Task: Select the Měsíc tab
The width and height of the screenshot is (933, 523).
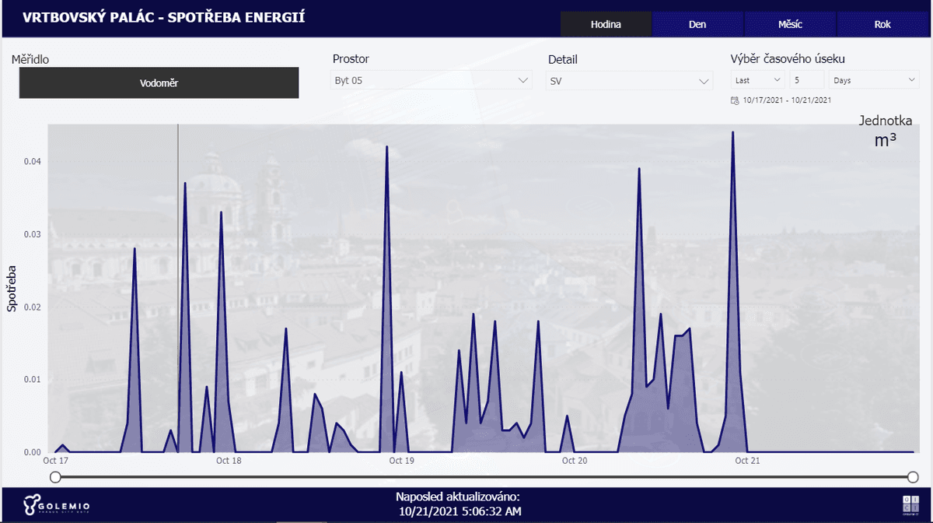Action: coord(790,24)
